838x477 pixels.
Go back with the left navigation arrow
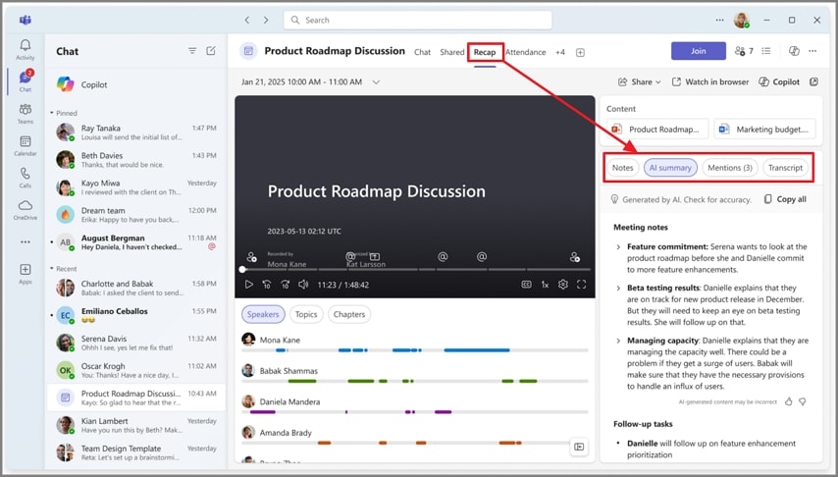click(x=247, y=20)
